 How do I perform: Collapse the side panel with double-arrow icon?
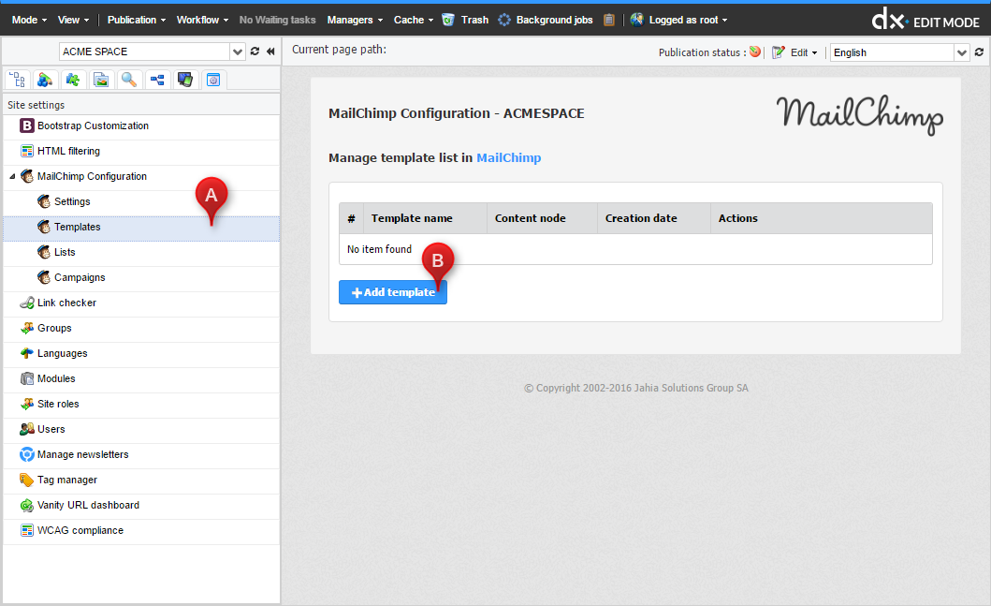click(x=270, y=52)
